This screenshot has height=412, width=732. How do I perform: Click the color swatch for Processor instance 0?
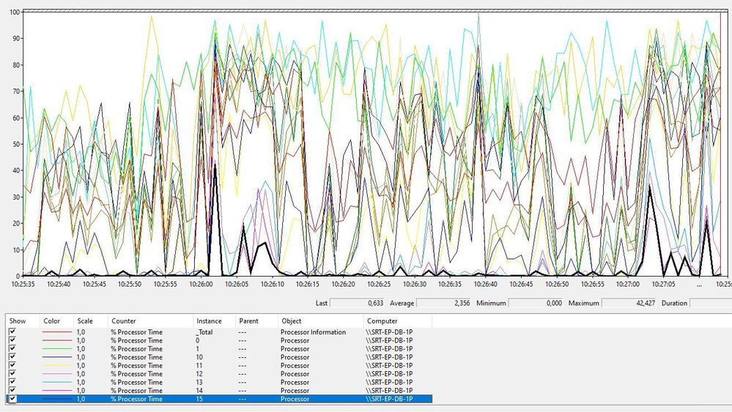click(57, 340)
